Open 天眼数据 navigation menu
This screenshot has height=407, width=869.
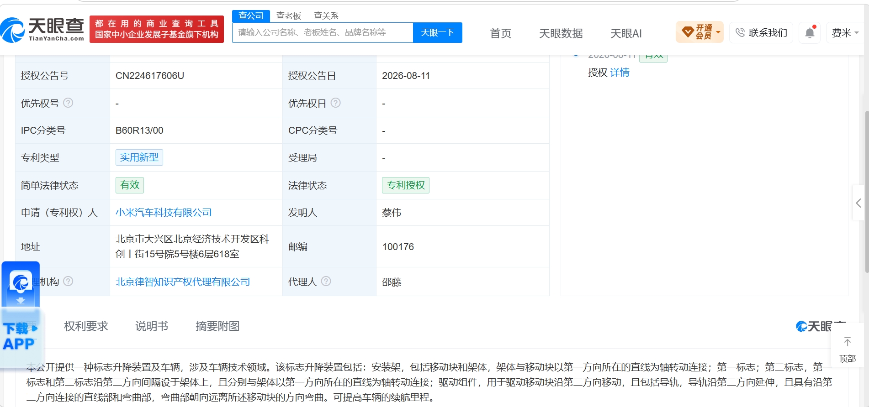pyautogui.click(x=561, y=33)
